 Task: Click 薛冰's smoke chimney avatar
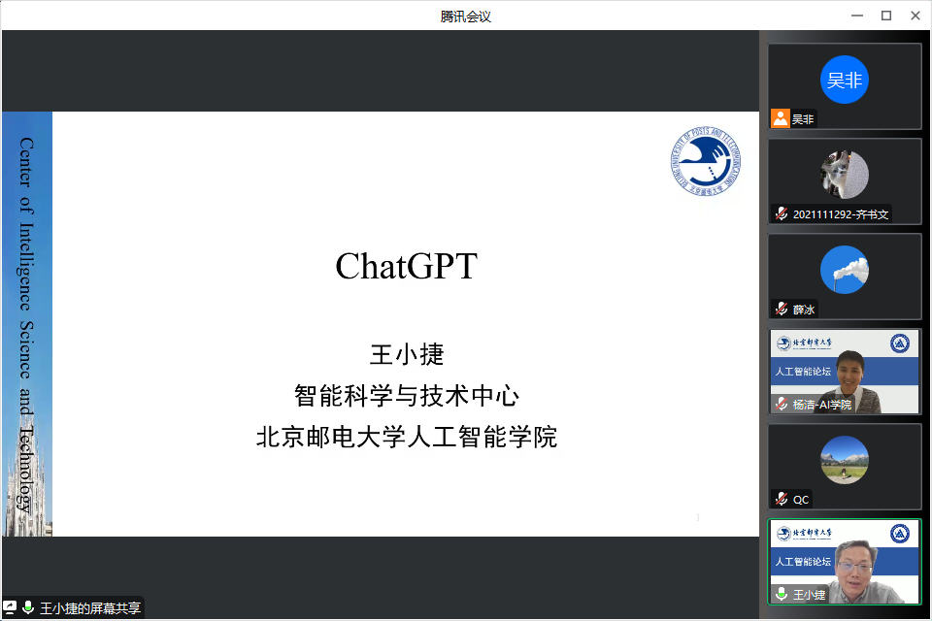(x=844, y=270)
